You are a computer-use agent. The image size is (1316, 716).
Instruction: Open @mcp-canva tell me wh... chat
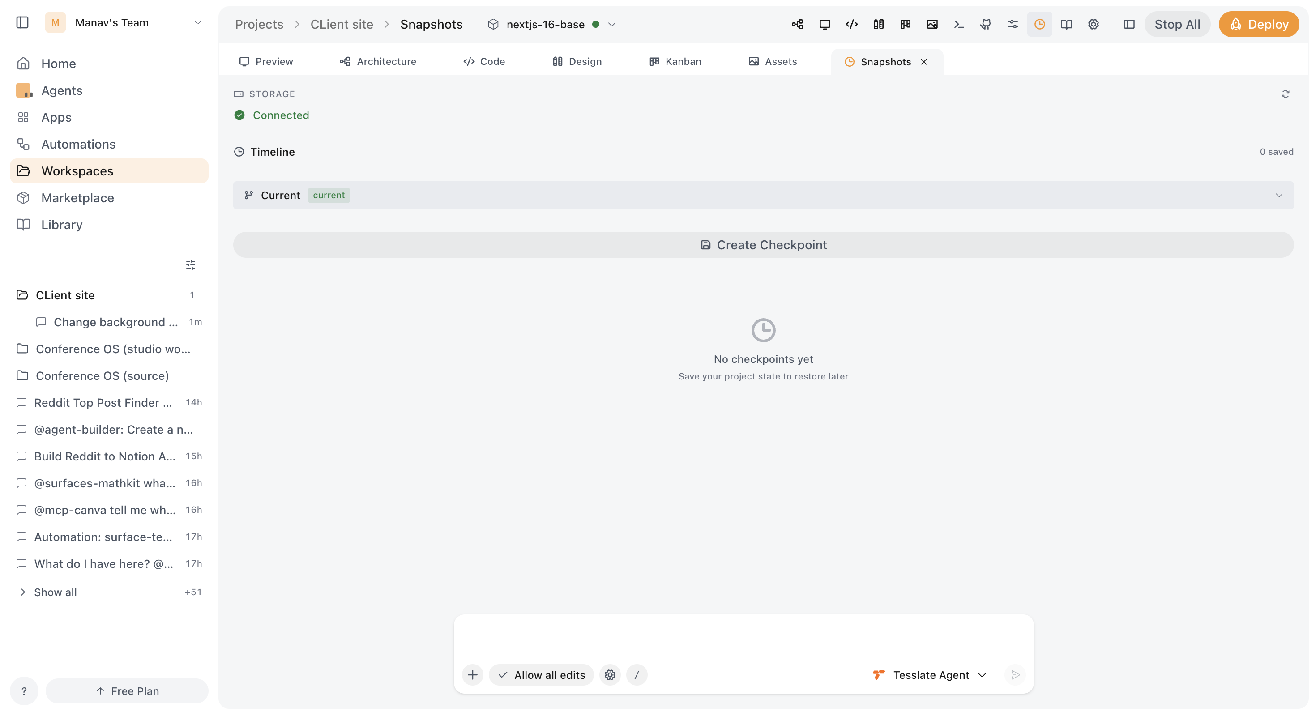pos(109,510)
